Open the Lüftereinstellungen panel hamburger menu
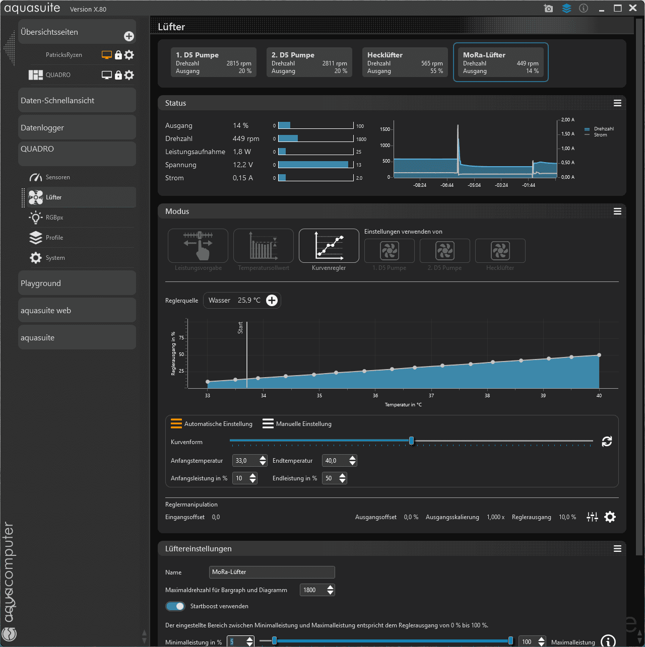645x647 pixels. 617,549
